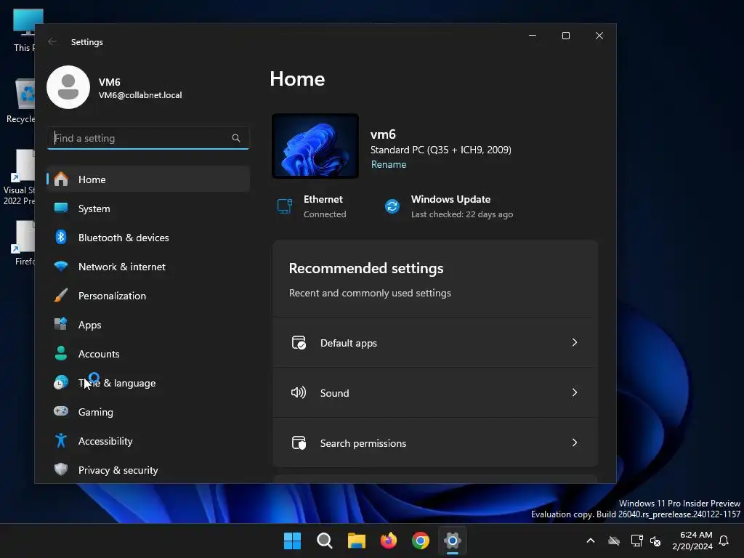Open File Explorer from taskbar
Image resolution: width=744 pixels, height=558 pixels.
pos(356,541)
